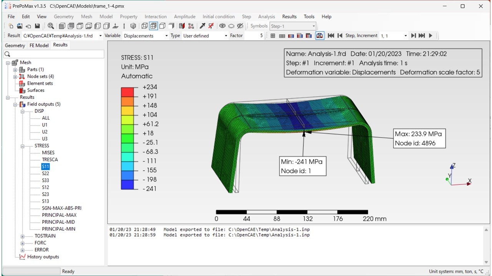The width and height of the screenshot is (492, 276).
Task: Select the Max: 233.9 MPa annotation
Action: coord(420,139)
